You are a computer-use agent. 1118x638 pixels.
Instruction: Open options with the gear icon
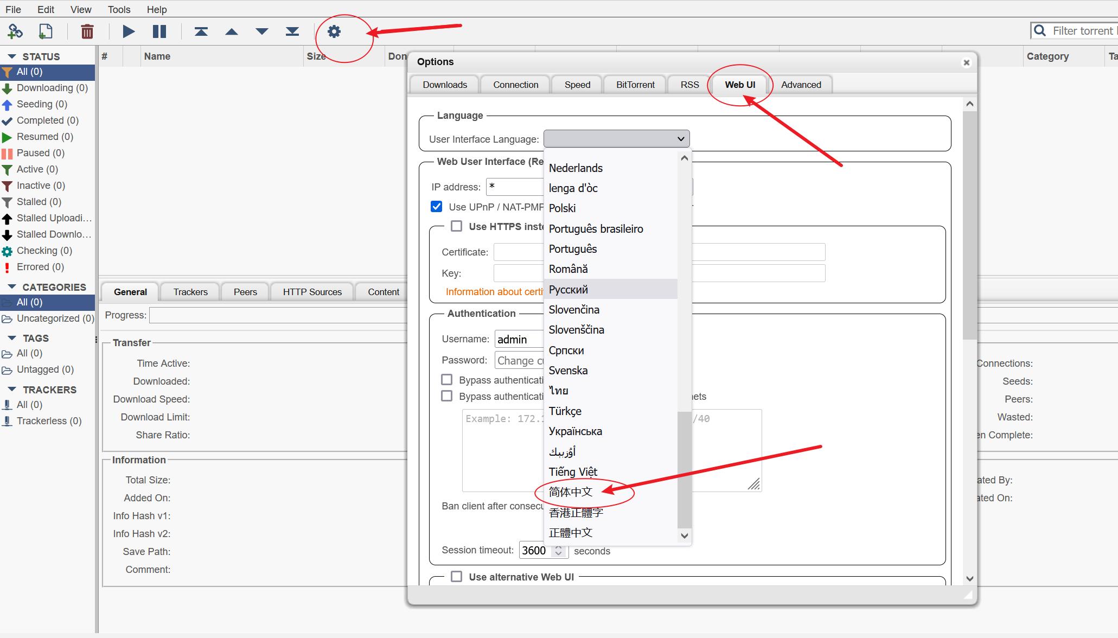coord(334,31)
